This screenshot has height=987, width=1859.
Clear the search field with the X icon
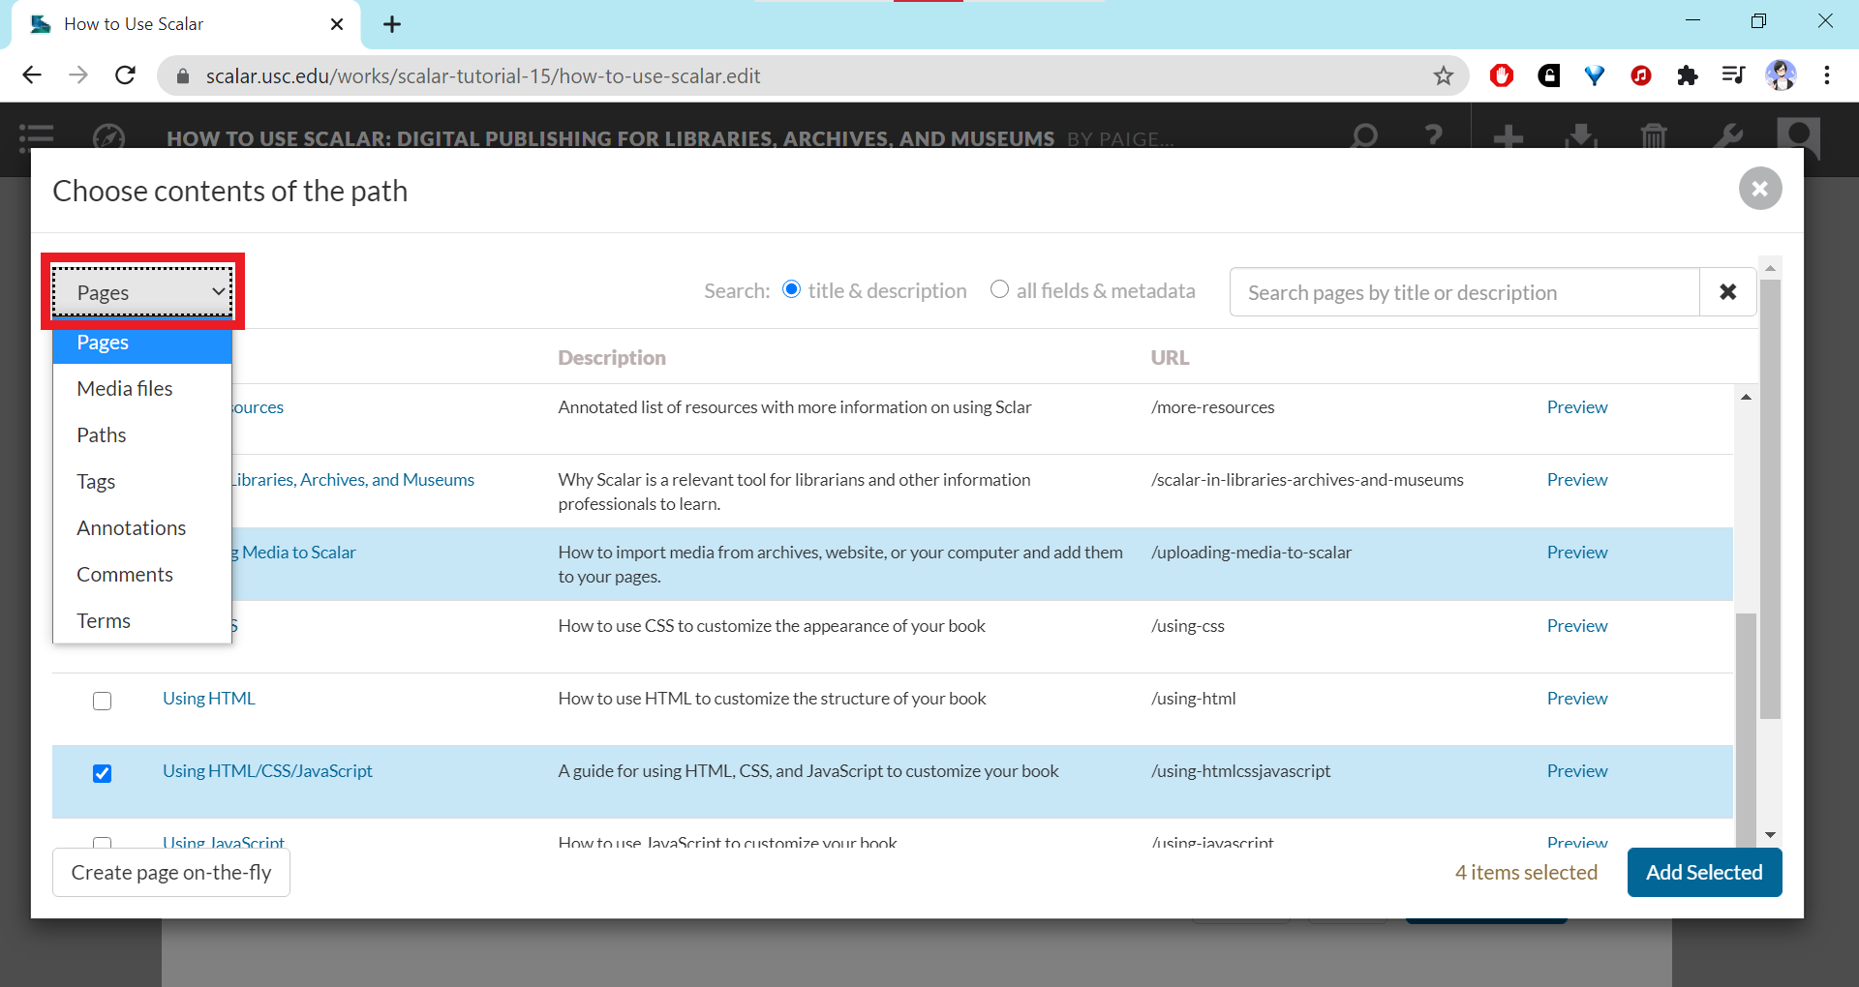(1727, 292)
